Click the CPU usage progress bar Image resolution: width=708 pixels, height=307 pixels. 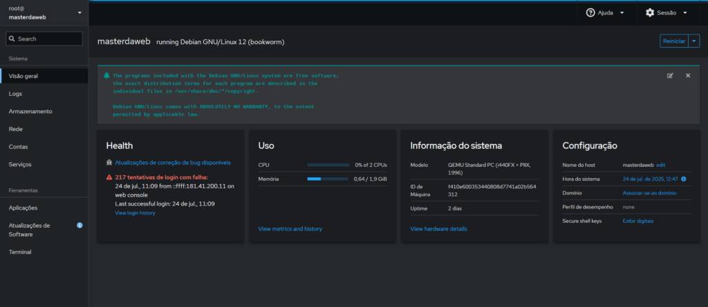coord(328,165)
